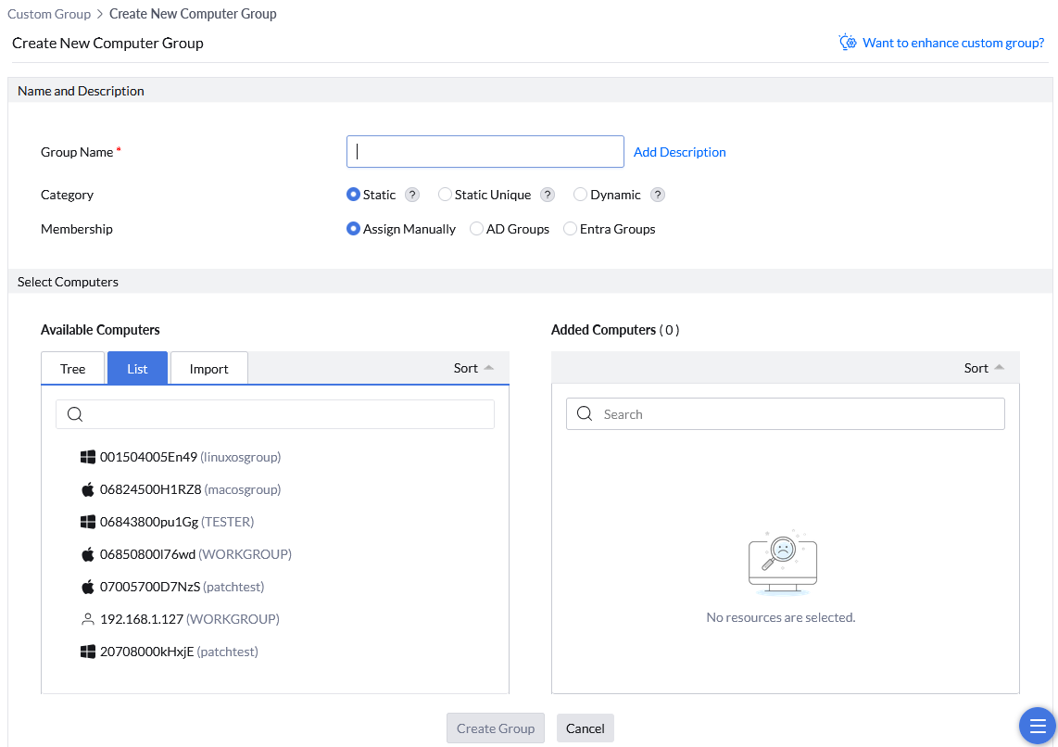Select computer 192.168.1.127 (WORKGROUP)
This screenshot has height=747, width=1058.
(x=180, y=619)
